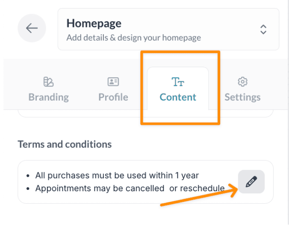Select the Content tab label
The width and height of the screenshot is (289, 225).
178,97
